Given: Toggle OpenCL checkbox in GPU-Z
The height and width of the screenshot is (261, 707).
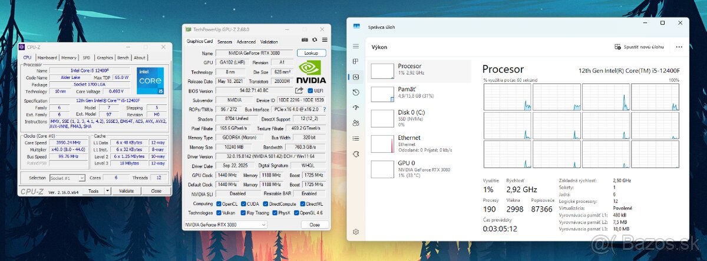Looking at the screenshot, I should 219,203.
